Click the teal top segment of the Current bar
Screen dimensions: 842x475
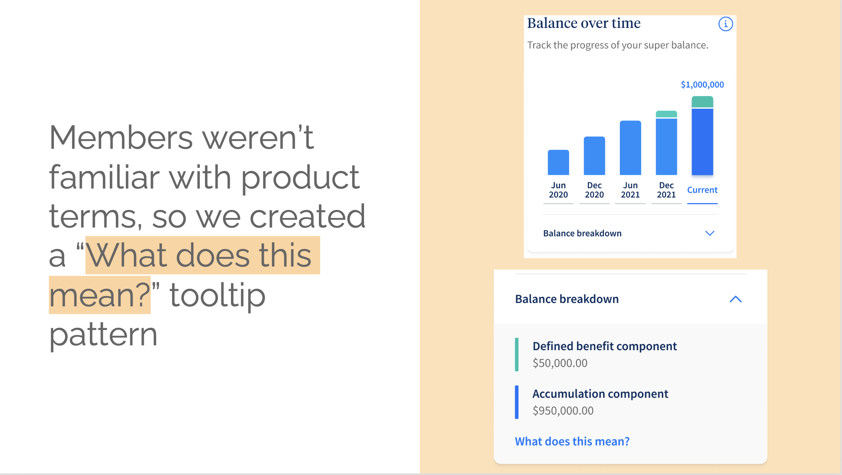(x=702, y=102)
